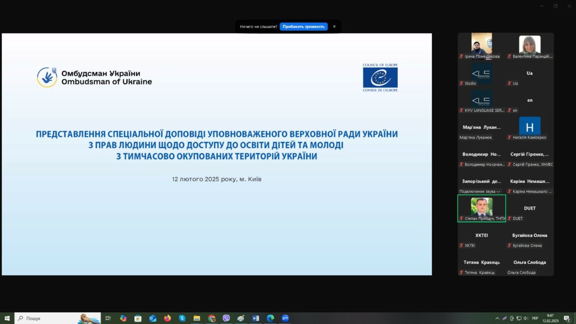576x324 pixels.
Task: Expand hidden system tray icons
Action: pos(497,318)
